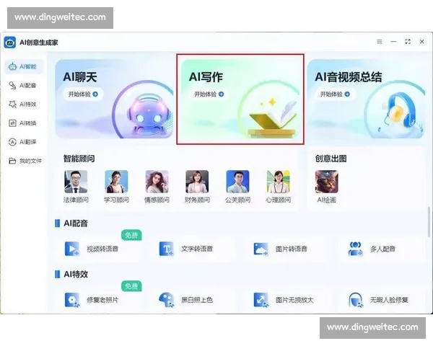
Task: Click the 创意出图 heading
Action: [331, 159]
